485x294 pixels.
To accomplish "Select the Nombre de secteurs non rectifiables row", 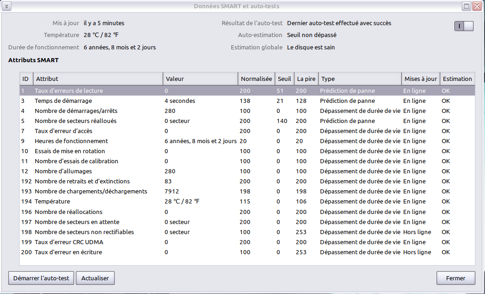I will click(x=247, y=232).
